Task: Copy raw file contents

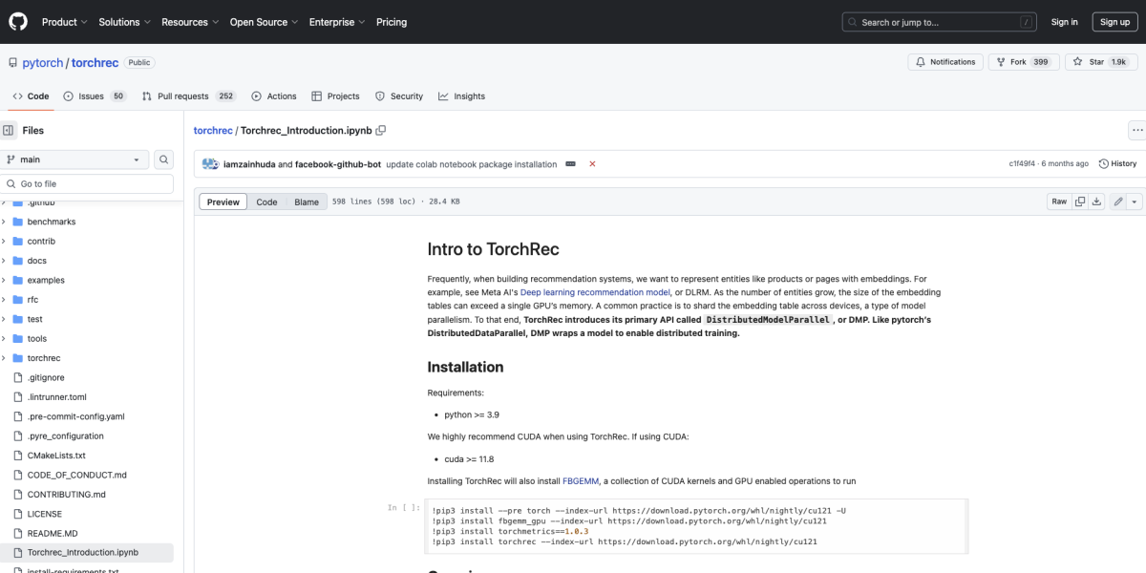Action: pos(1080,202)
